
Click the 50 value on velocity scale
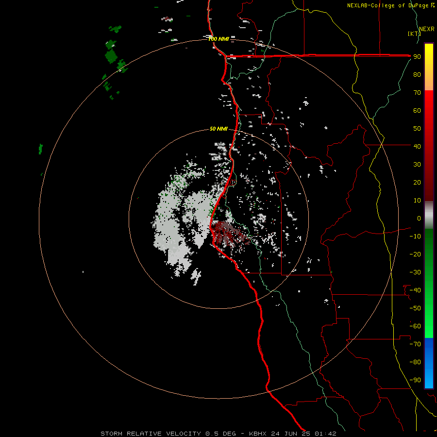click(x=417, y=129)
